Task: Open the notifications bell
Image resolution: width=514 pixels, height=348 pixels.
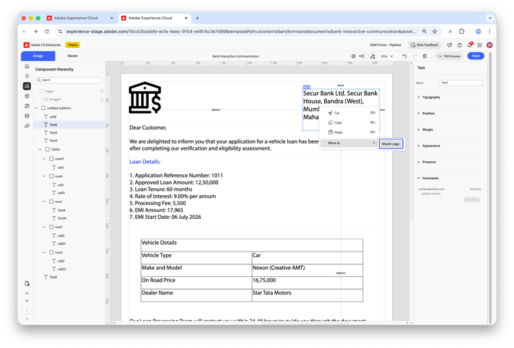Action: (469, 45)
